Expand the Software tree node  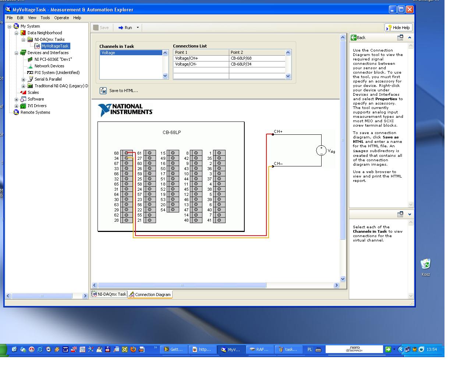coord(17,99)
